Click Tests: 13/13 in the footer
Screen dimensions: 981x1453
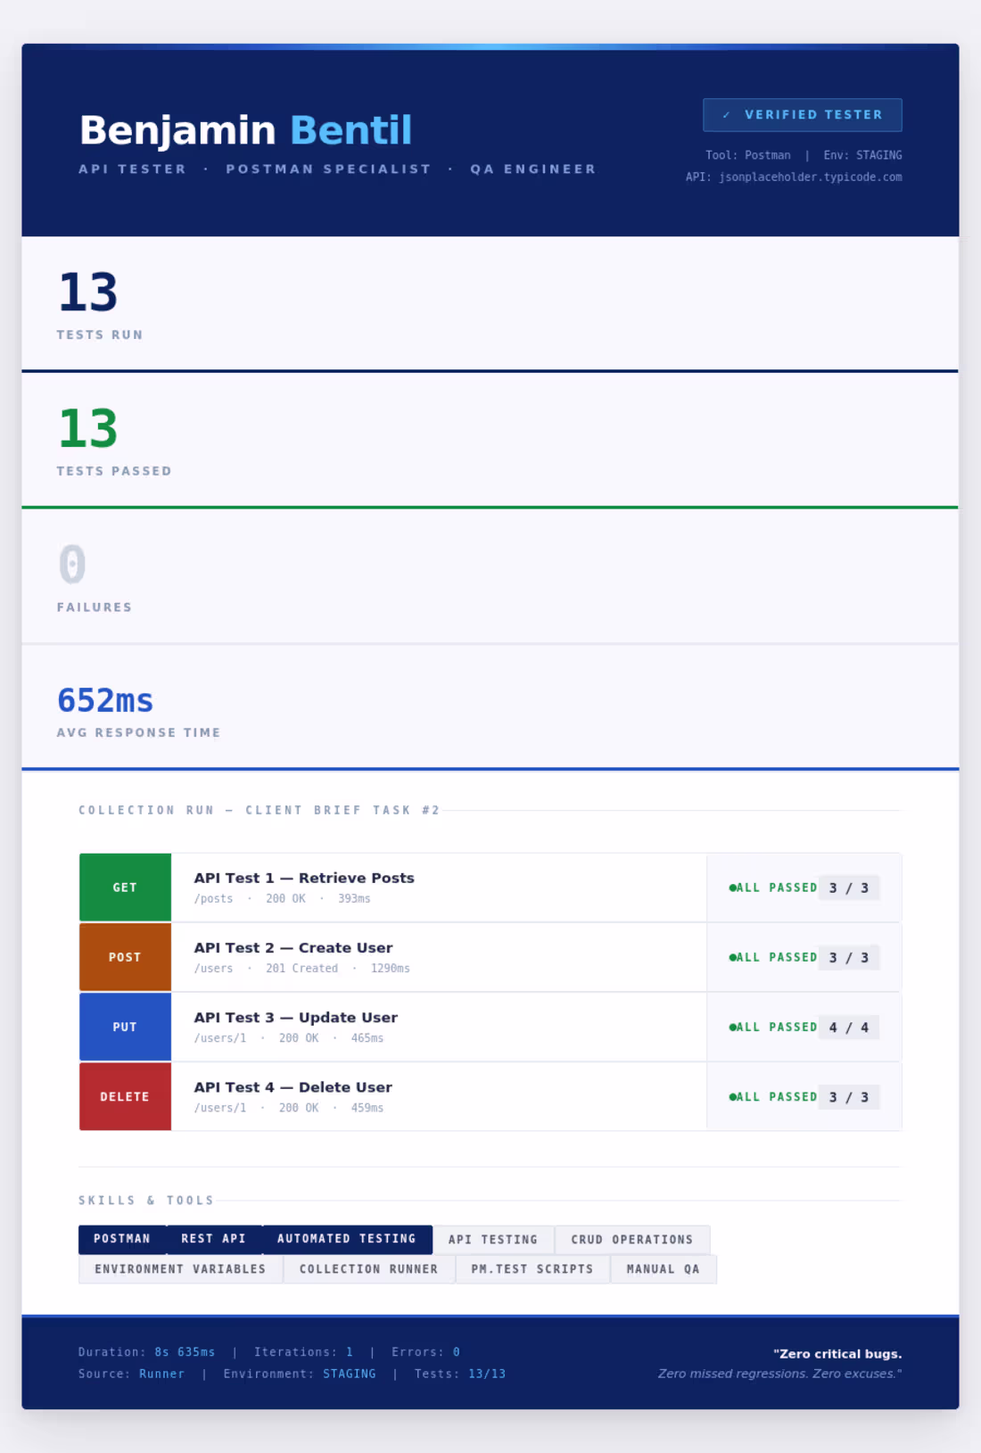[460, 1374]
